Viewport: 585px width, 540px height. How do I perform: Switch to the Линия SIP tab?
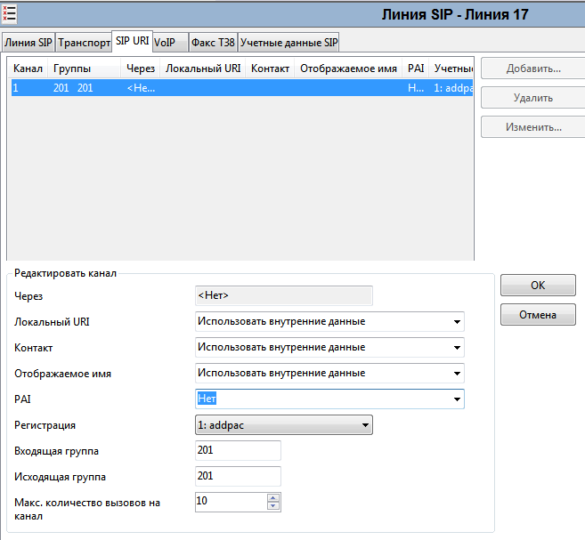pyautogui.click(x=28, y=43)
